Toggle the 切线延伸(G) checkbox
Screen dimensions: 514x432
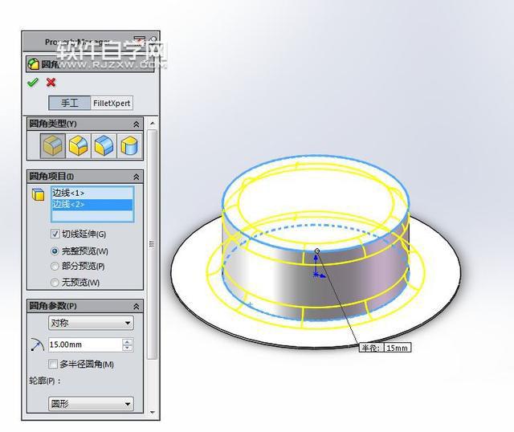(55, 234)
